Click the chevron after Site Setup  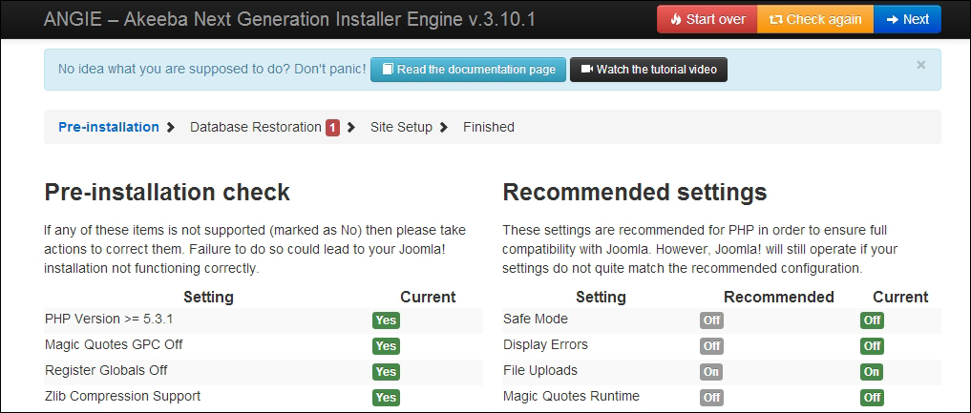(444, 128)
